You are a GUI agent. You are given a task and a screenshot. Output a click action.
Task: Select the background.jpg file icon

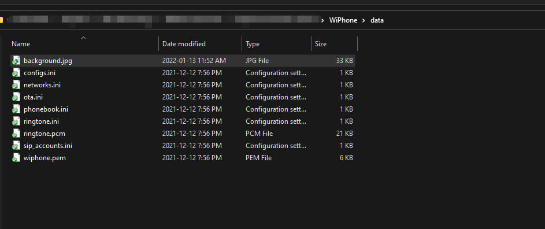[16, 61]
